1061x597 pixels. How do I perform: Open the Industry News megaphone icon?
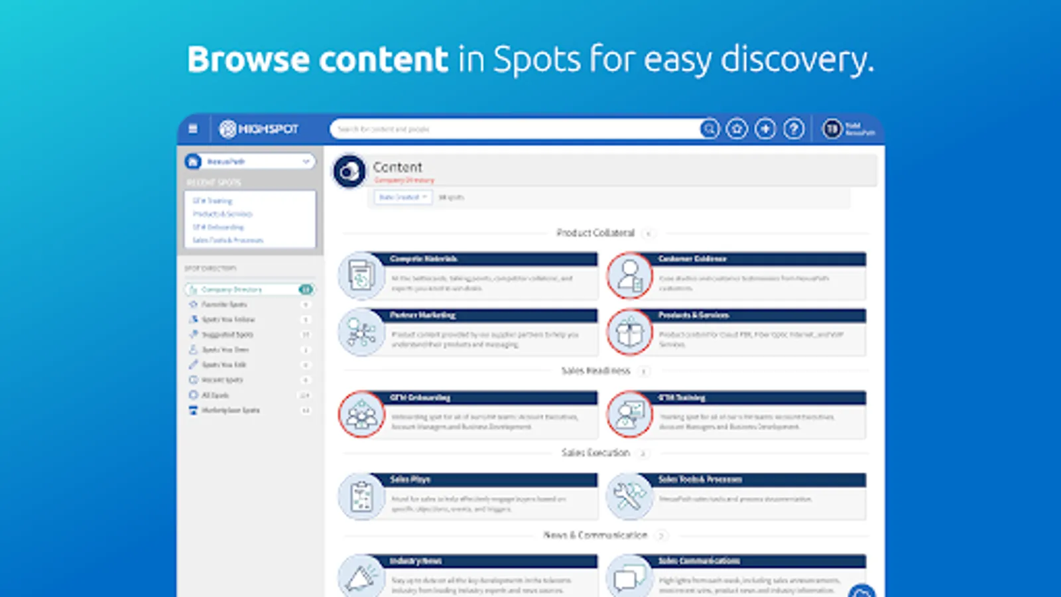(x=361, y=576)
